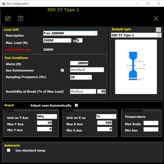
Task: Select the Max Y Axe input field
Action: click(44, 123)
